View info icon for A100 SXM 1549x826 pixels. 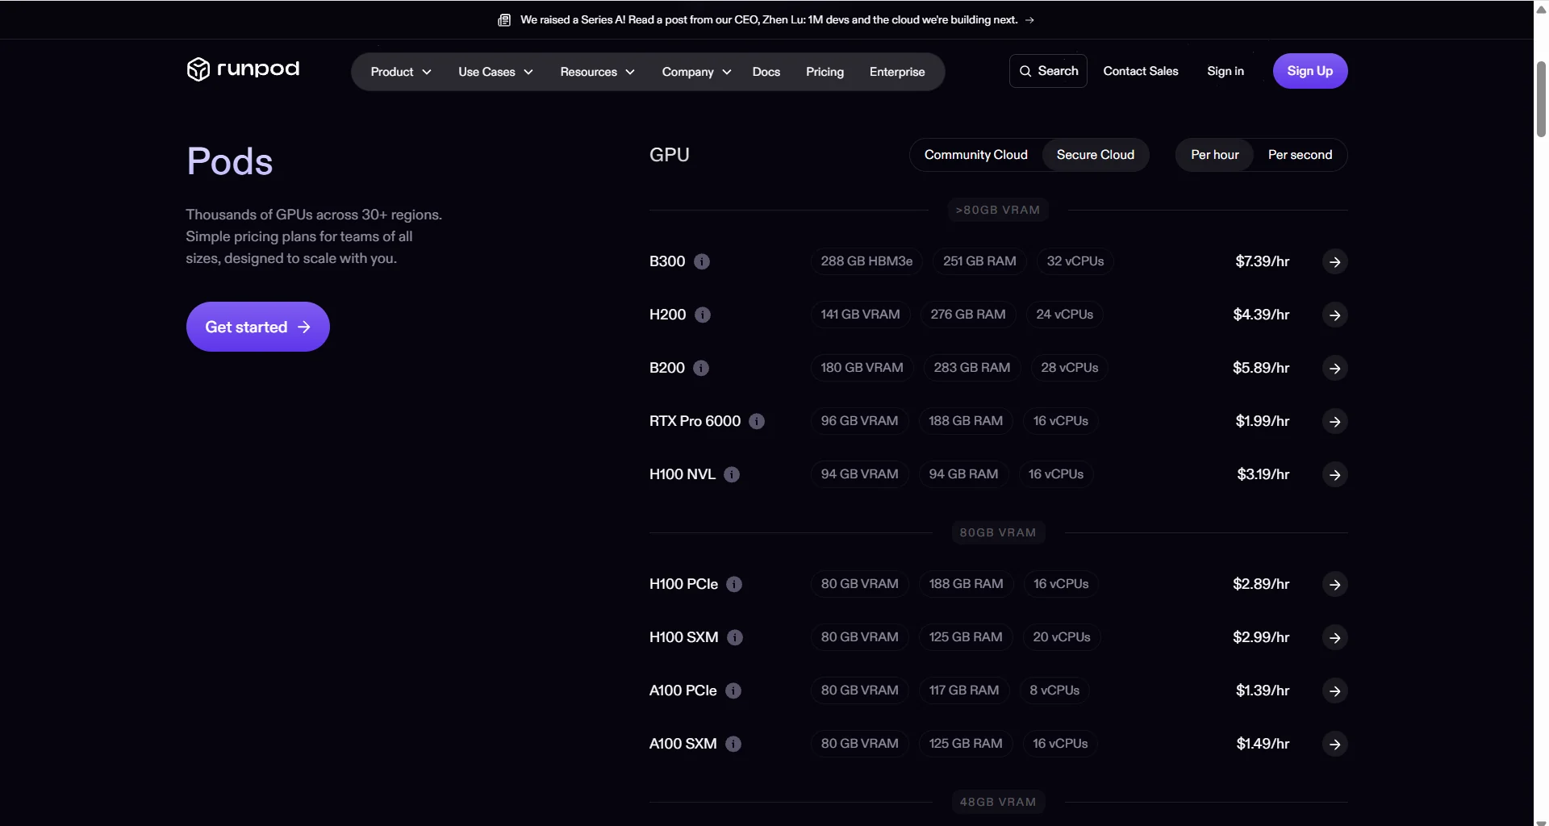[733, 744]
